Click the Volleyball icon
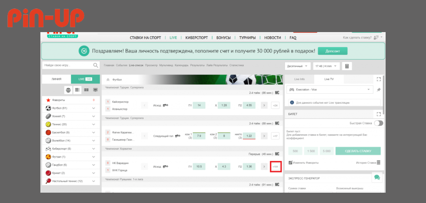Image resolution: width=426 pixels, height=203 pixels. [48, 141]
